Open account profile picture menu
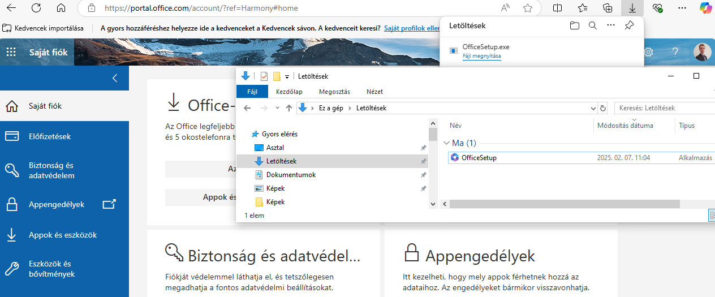This screenshot has height=297, width=715. [x=703, y=52]
